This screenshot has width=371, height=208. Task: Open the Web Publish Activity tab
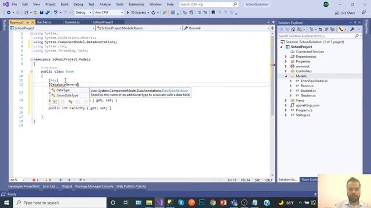point(131,186)
